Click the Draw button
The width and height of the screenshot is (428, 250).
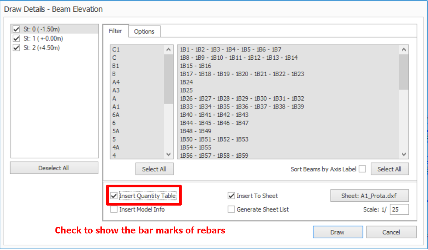tap(337, 232)
